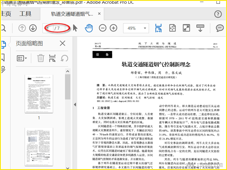Zoom out using the minus button

(103, 28)
